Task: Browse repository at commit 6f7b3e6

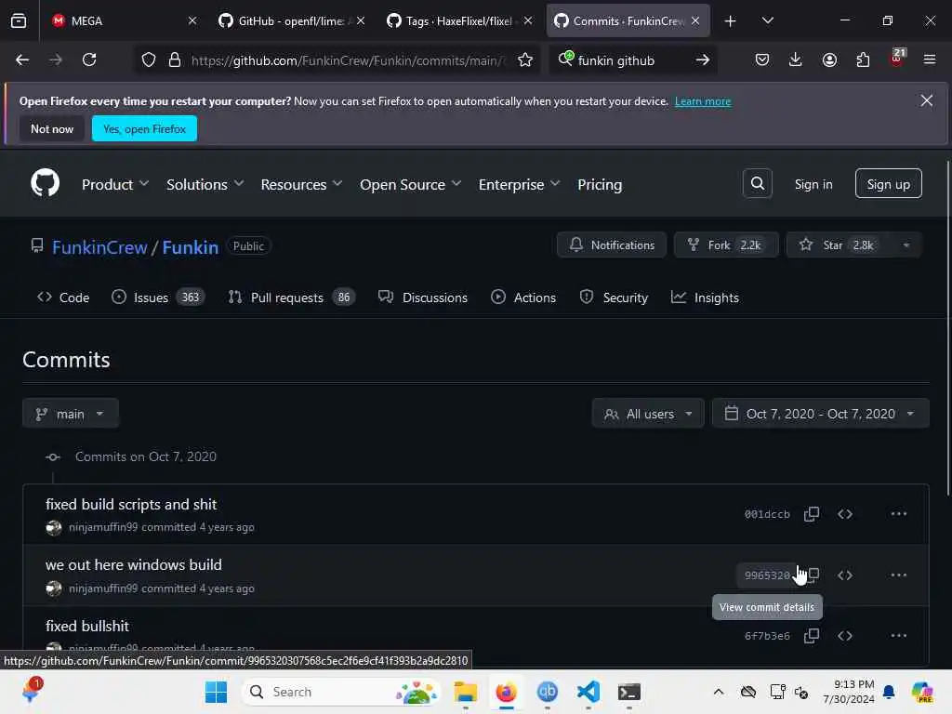Action: (845, 636)
